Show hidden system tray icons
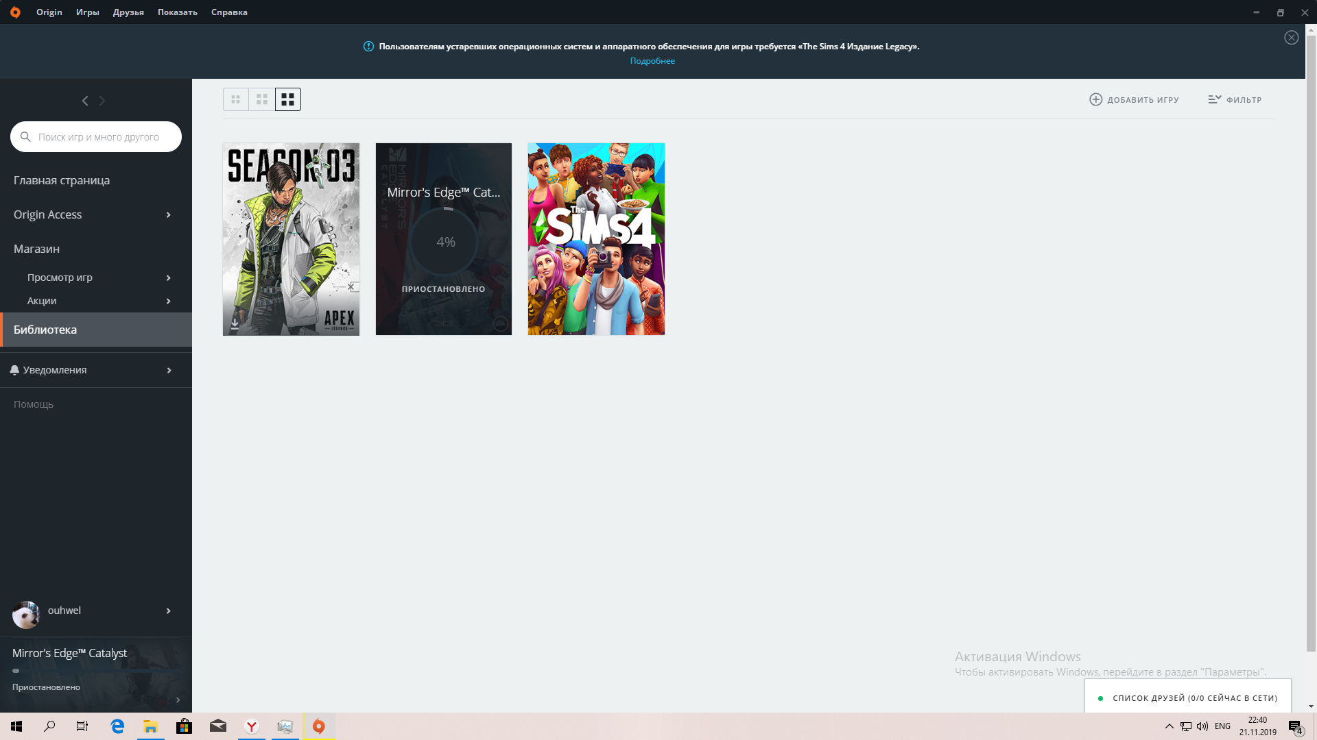Image resolution: width=1317 pixels, height=740 pixels. pos(1169,726)
